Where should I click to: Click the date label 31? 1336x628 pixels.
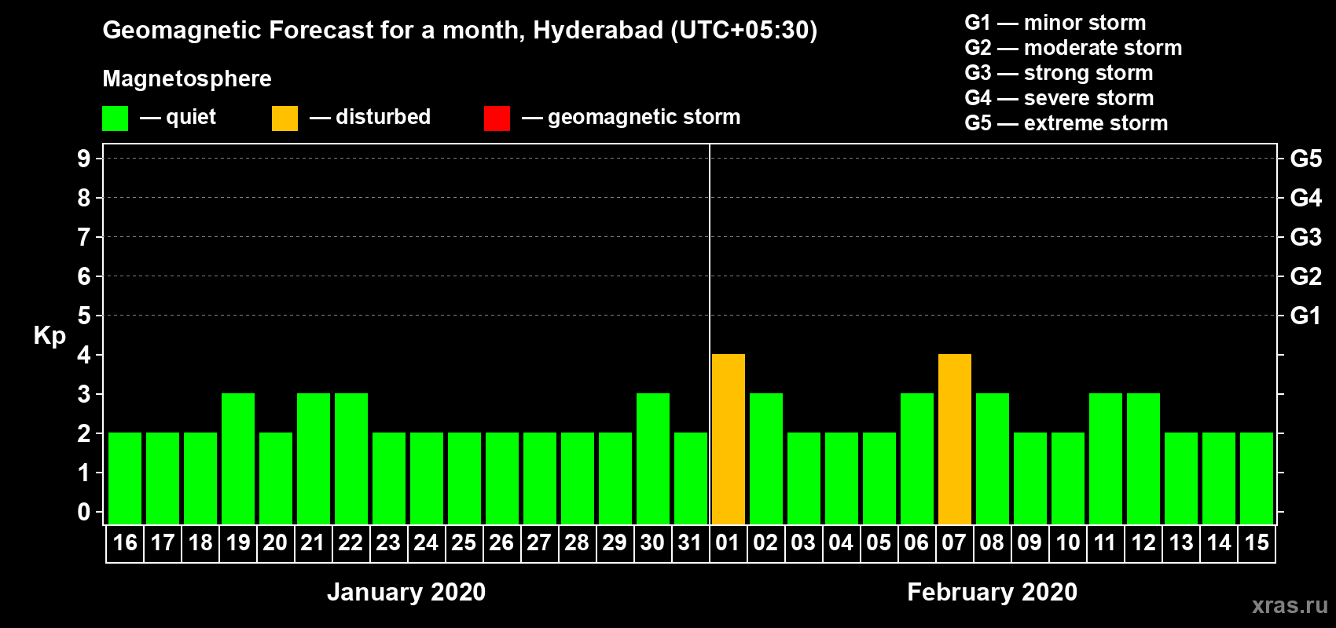pos(690,542)
